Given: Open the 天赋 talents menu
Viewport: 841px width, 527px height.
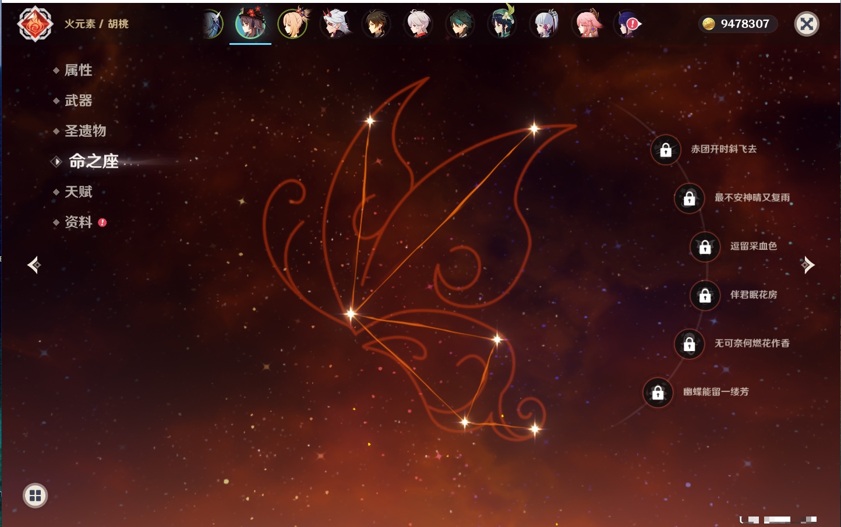Looking at the screenshot, I should tap(79, 192).
